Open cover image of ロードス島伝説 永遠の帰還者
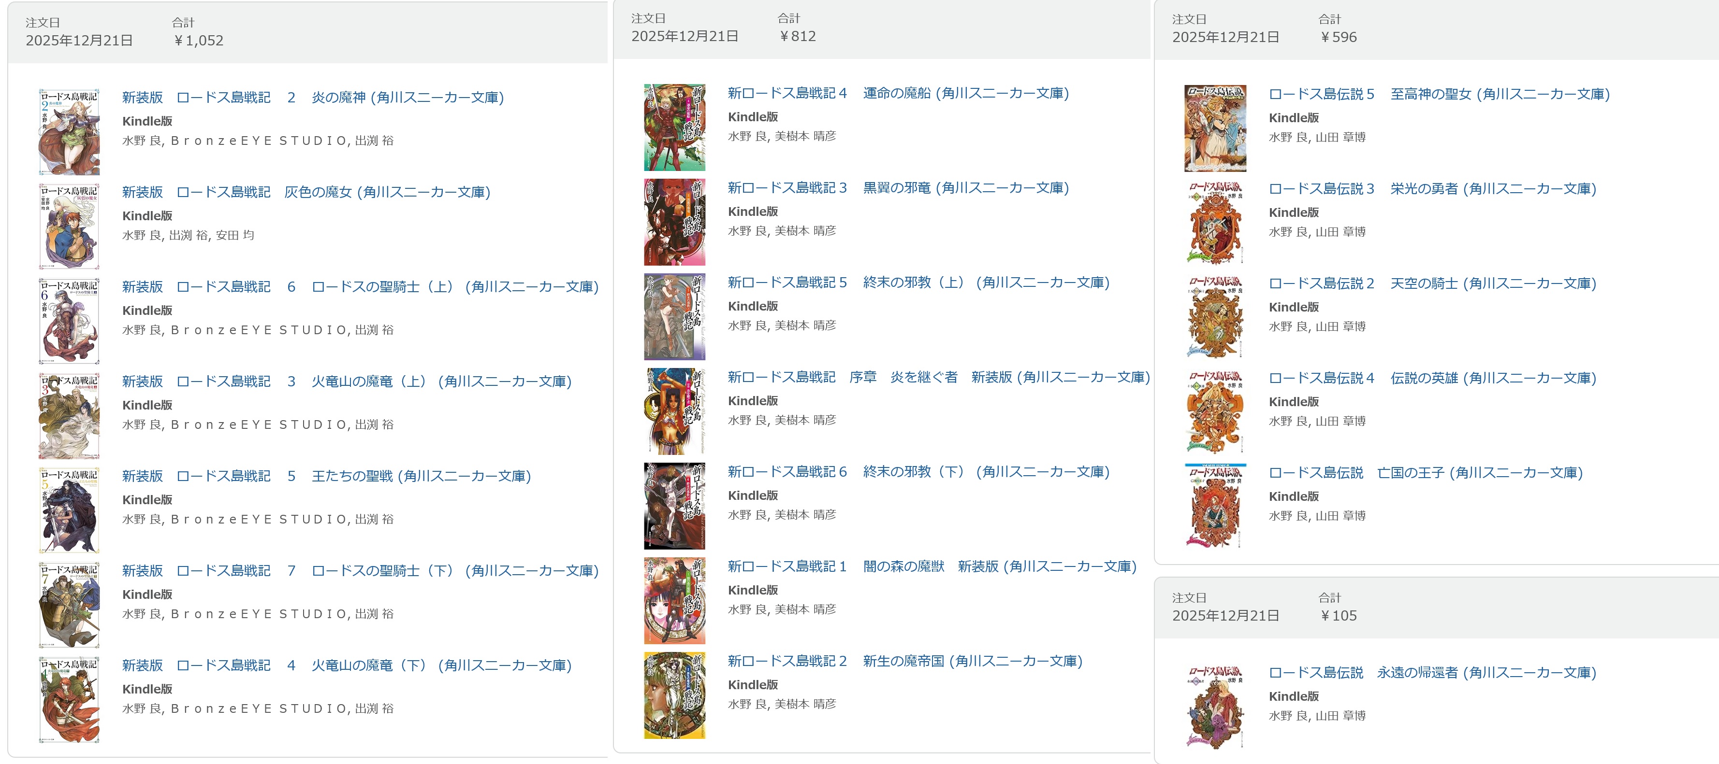The image size is (1719, 764). tap(1215, 707)
